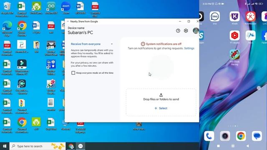This screenshot has height=150, width=267.
Task: Minimize the Nearby Share window
Action: click(180, 21)
